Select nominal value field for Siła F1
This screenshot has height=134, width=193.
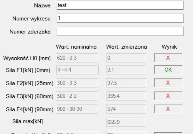(77, 70)
